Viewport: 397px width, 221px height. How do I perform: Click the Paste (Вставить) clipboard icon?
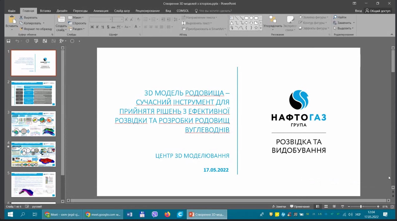(12, 20)
